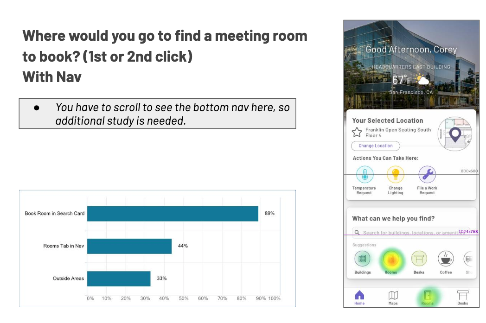Screen dimensions: 486x323
Task: Open File a Work Request wrench icon
Action: click(x=427, y=175)
